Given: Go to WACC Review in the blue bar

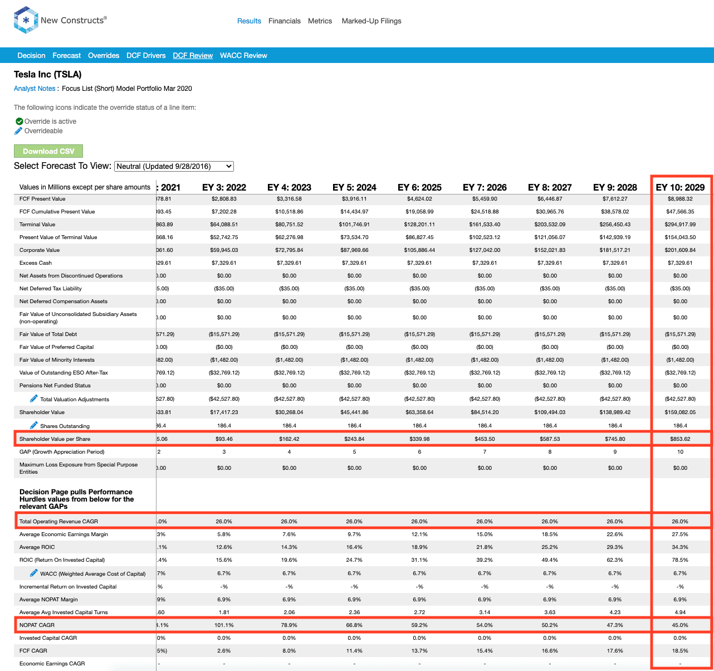Looking at the screenshot, I should (243, 56).
